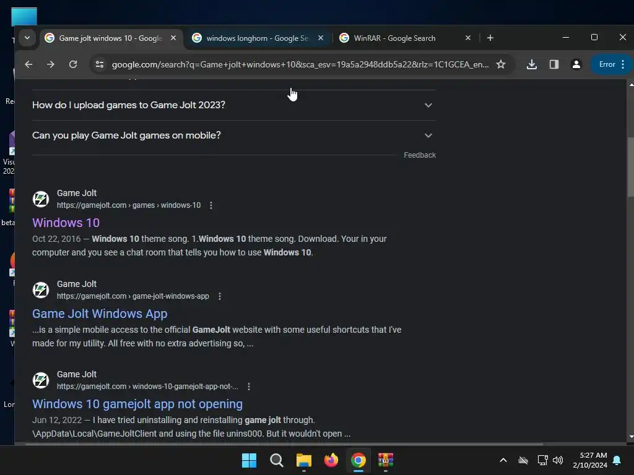Open the 'Game Jolt Windows App' result
The height and width of the screenshot is (475, 634).
(100, 314)
